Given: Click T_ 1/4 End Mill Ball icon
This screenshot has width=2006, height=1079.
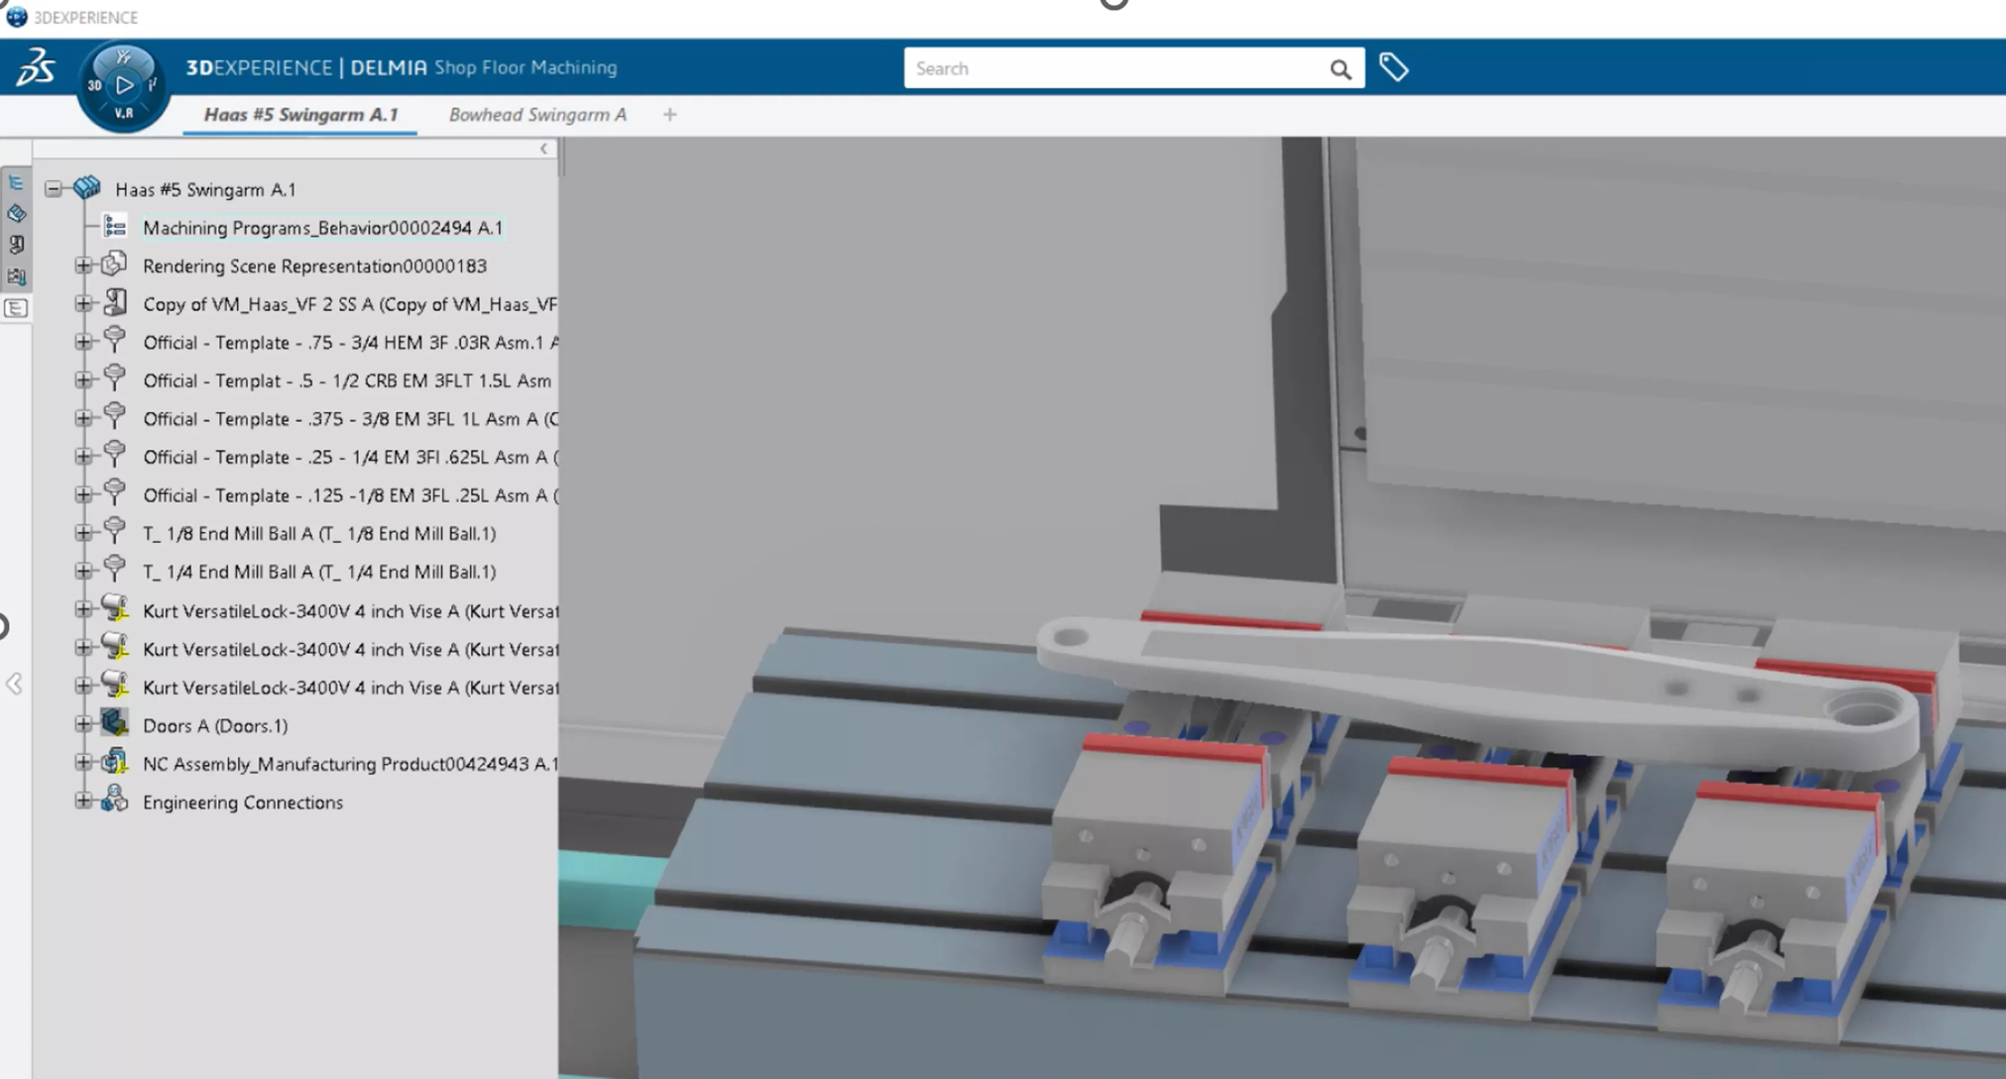Looking at the screenshot, I should tap(114, 569).
